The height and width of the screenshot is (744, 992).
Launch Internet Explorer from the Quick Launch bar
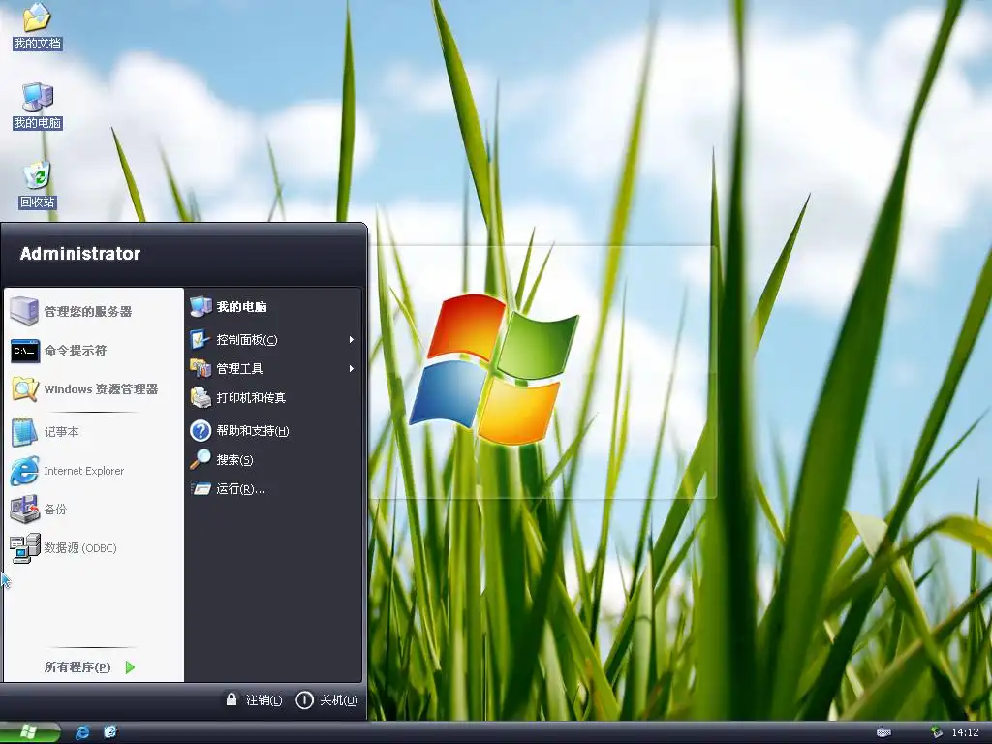[82, 732]
